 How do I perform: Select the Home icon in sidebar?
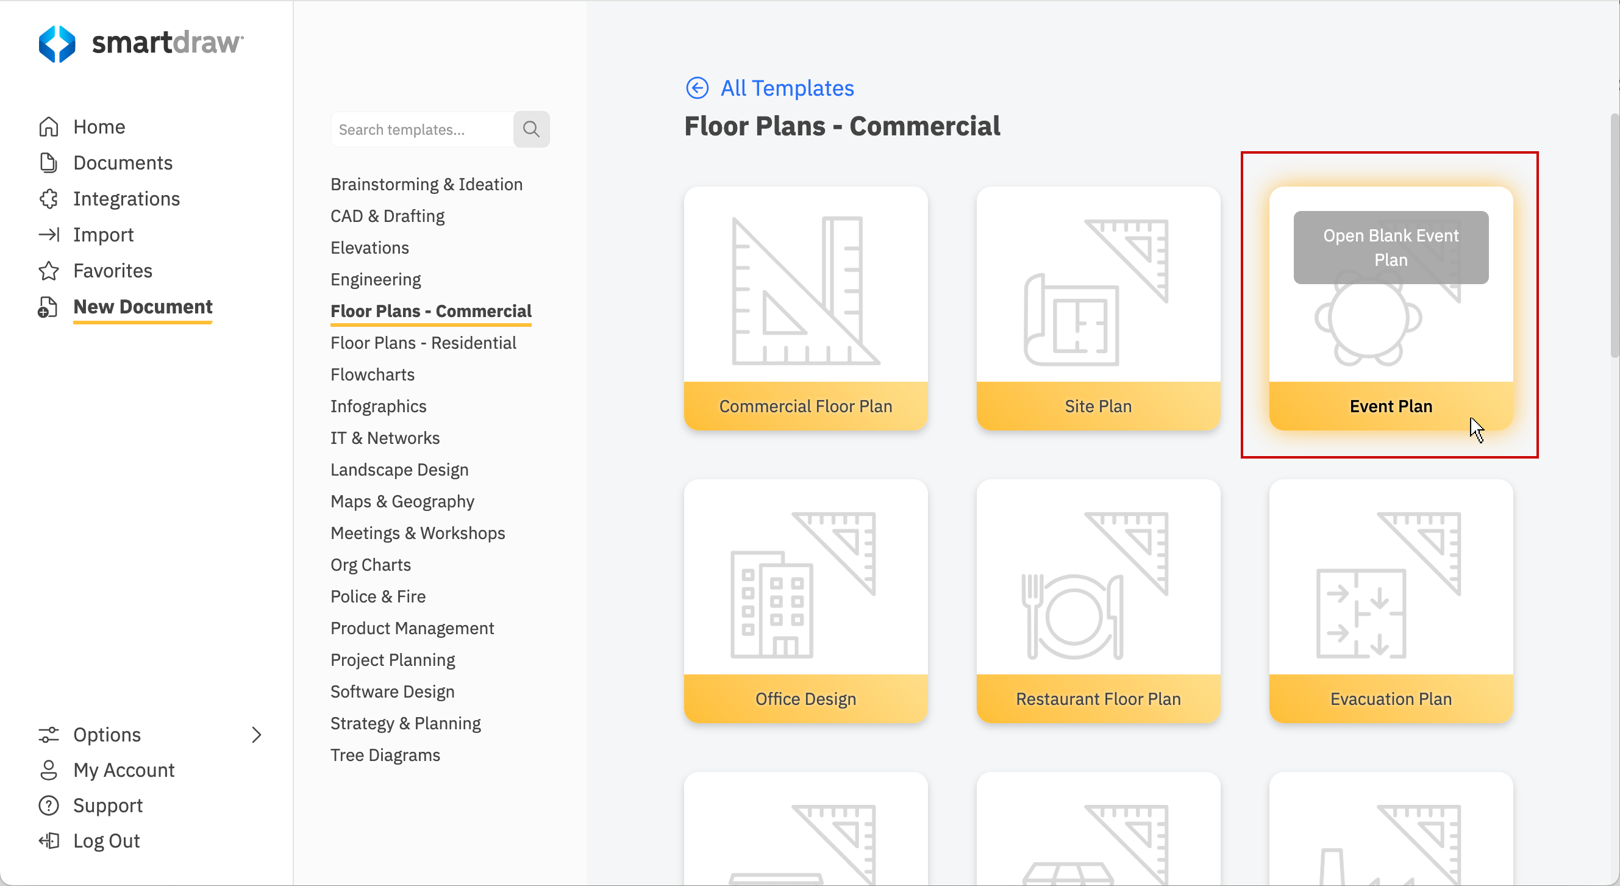(x=49, y=126)
